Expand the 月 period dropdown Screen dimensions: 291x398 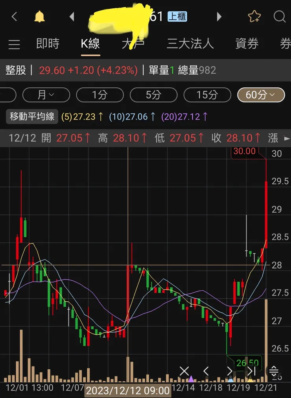coord(46,95)
